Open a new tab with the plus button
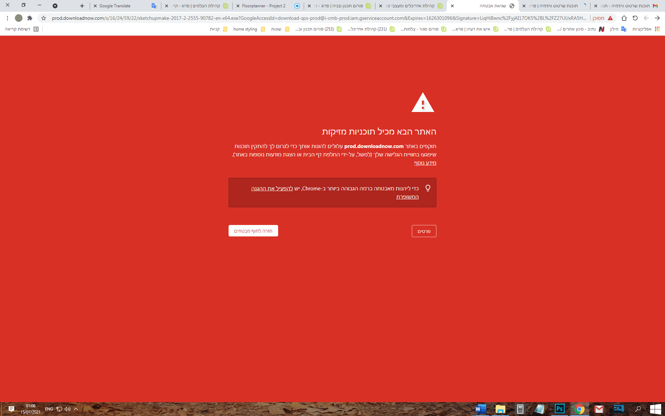Viewport: 665px width, 416px height. [82, 6]
